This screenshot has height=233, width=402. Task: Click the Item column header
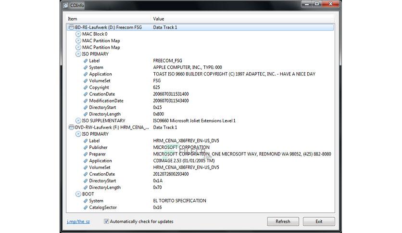click(109, 19)
